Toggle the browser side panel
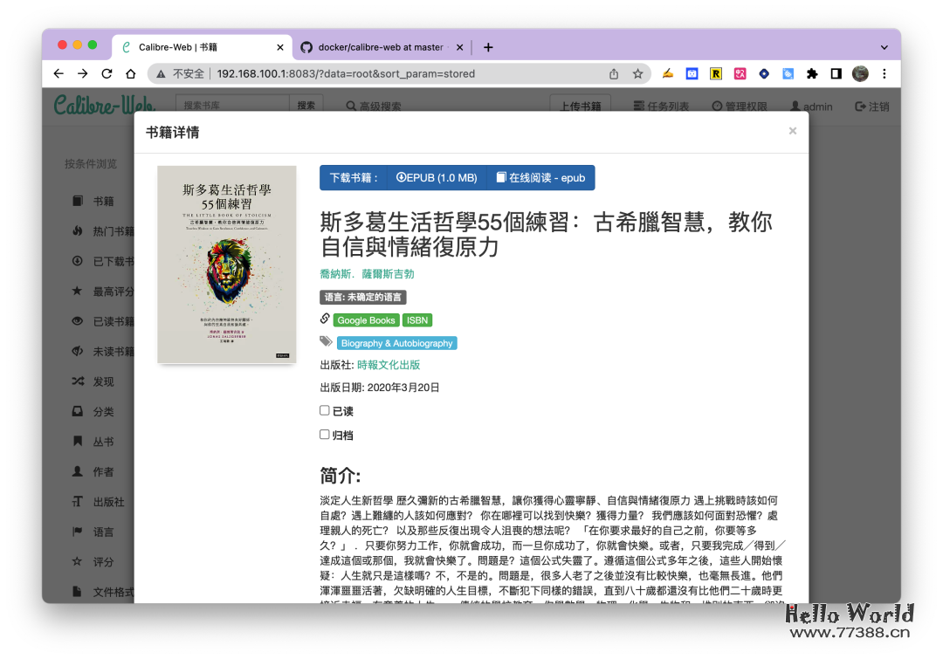 [x=836, y=73]
